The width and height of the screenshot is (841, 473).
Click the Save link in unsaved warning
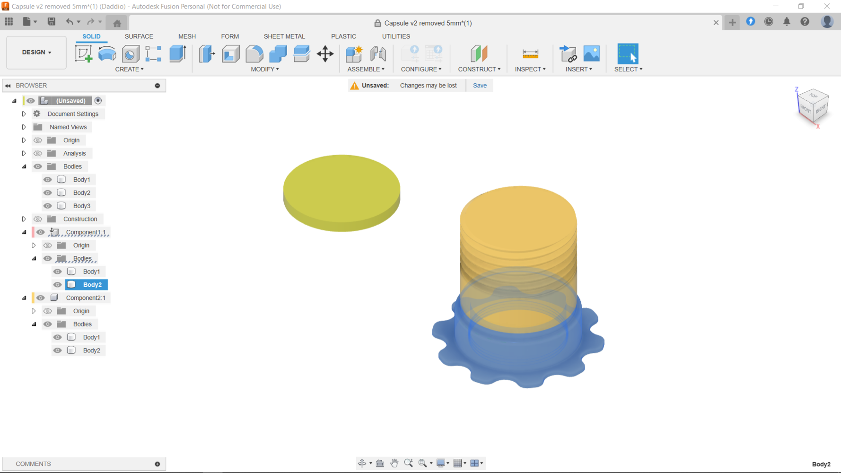click(480, 86)
